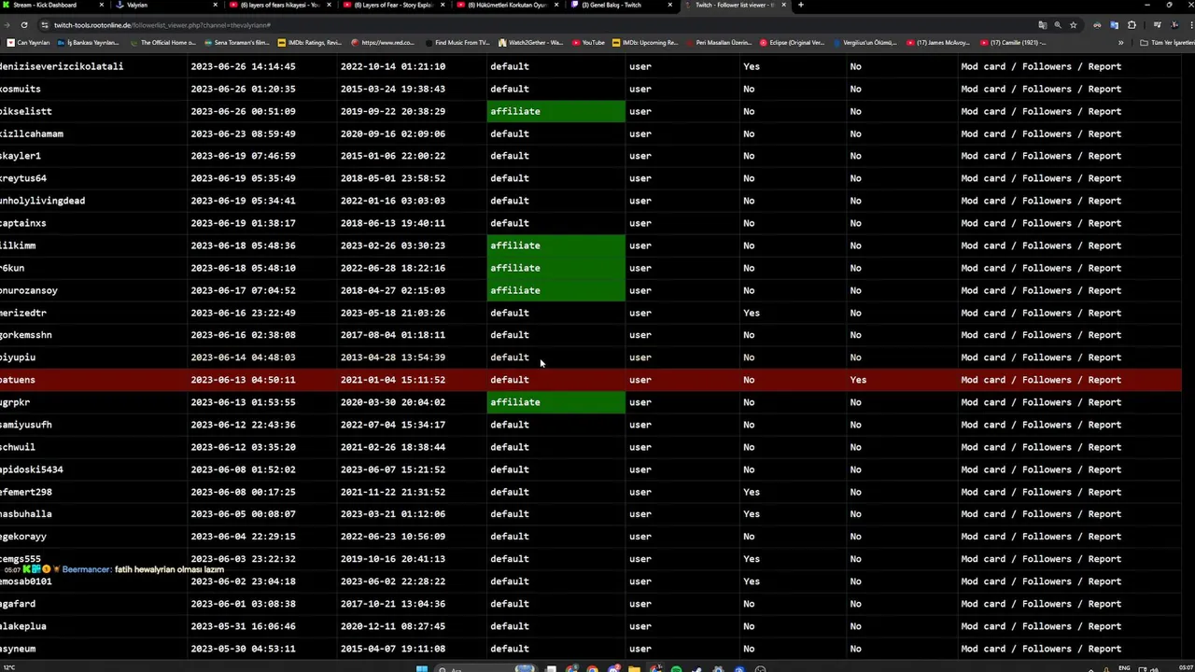Click the Yes value in patuens row
Viewport: 1195px width, 672px height.
click(858, 380)
